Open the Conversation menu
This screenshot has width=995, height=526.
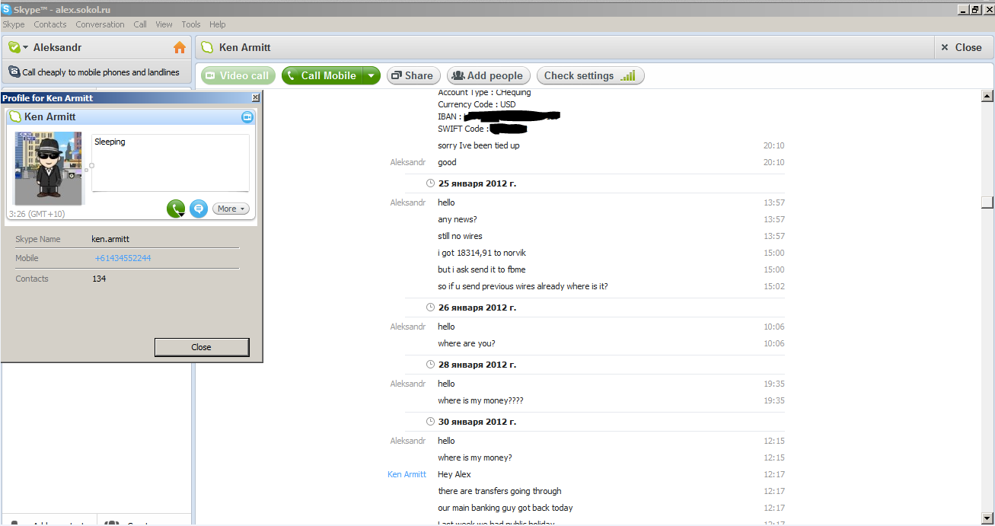tap(100, 24)
